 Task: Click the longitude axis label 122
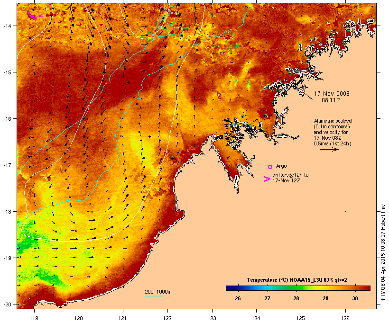(167, 318)
